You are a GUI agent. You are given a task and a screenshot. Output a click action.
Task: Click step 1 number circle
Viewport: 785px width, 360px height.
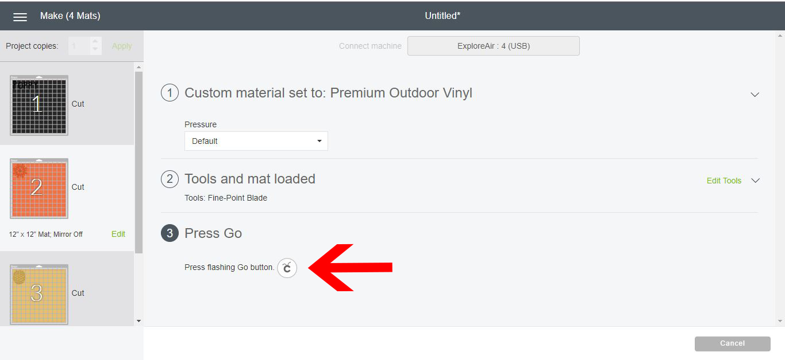point(170,93)
